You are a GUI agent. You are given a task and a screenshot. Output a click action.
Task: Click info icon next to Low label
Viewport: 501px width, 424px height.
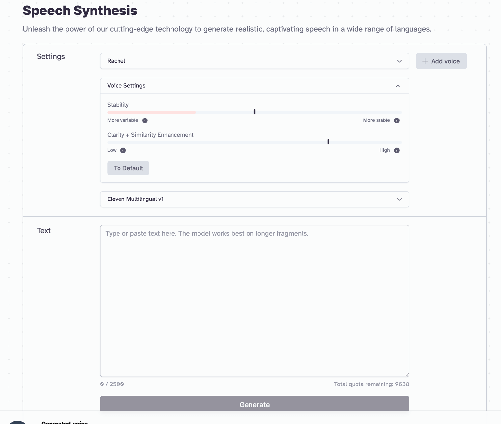(x=123, y=150)
